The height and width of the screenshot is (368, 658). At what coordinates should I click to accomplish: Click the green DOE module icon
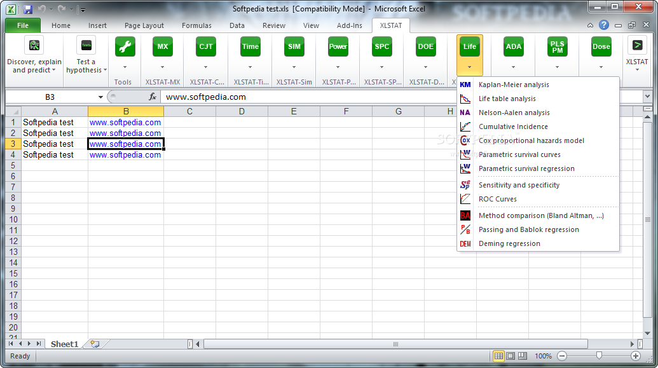(425, 46)
